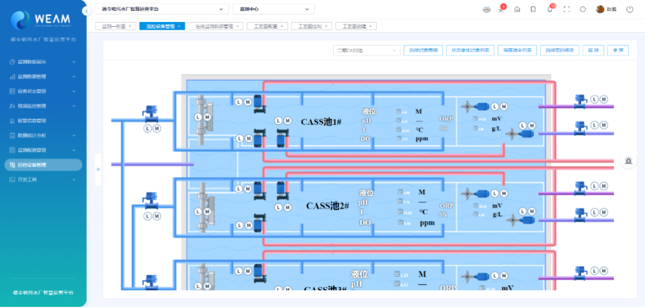The width and height of the screenshot is (645, 308).
Task: Click the decanter device in CASS池1#
Action: 204,120
